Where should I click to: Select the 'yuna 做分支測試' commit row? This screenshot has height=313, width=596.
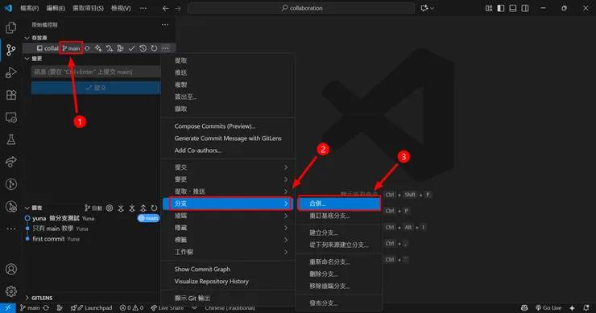(x=91, y=218)
